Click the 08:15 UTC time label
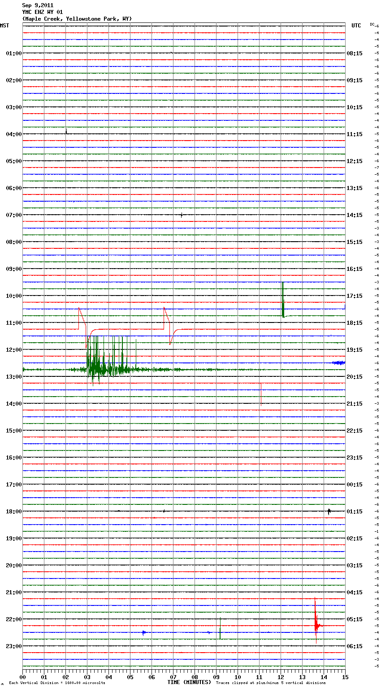The height and width of the screenshot is (689, 381). click(x=355, y=53)
